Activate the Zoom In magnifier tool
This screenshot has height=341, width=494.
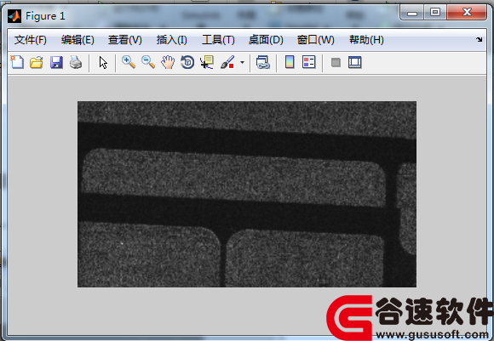coord(129,62)
